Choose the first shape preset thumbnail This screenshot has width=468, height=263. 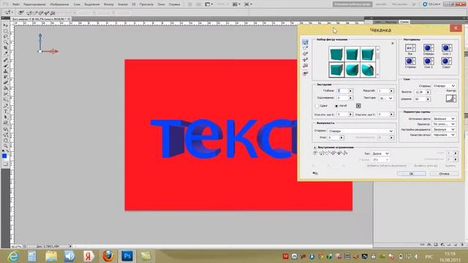tap(336, 54)
